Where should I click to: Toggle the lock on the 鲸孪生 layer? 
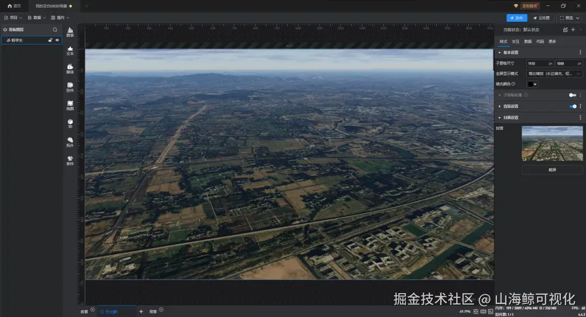tap(50, 40)
